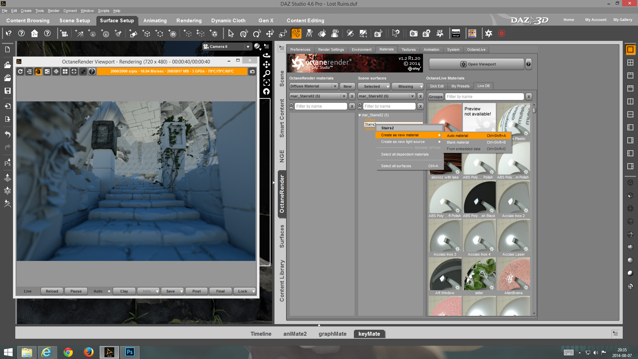The height and width of the screenshot is (359, 638).
Task: Toggle Clay render mode
Action: (124, 291)
